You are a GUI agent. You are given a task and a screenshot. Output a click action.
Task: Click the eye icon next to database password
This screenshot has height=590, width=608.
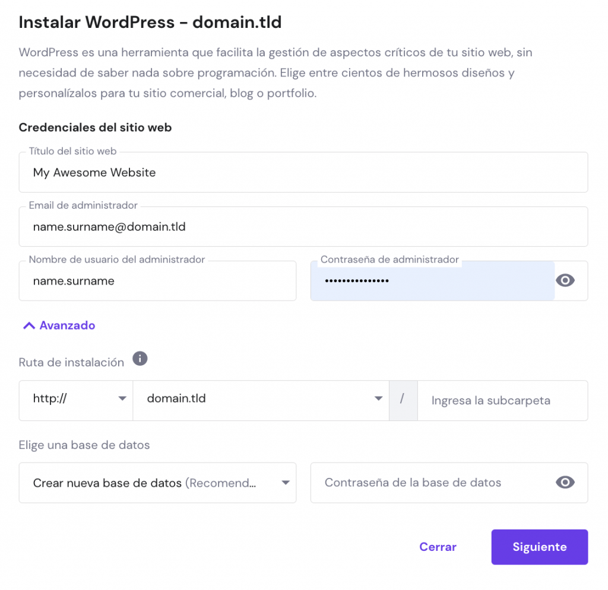565,483
